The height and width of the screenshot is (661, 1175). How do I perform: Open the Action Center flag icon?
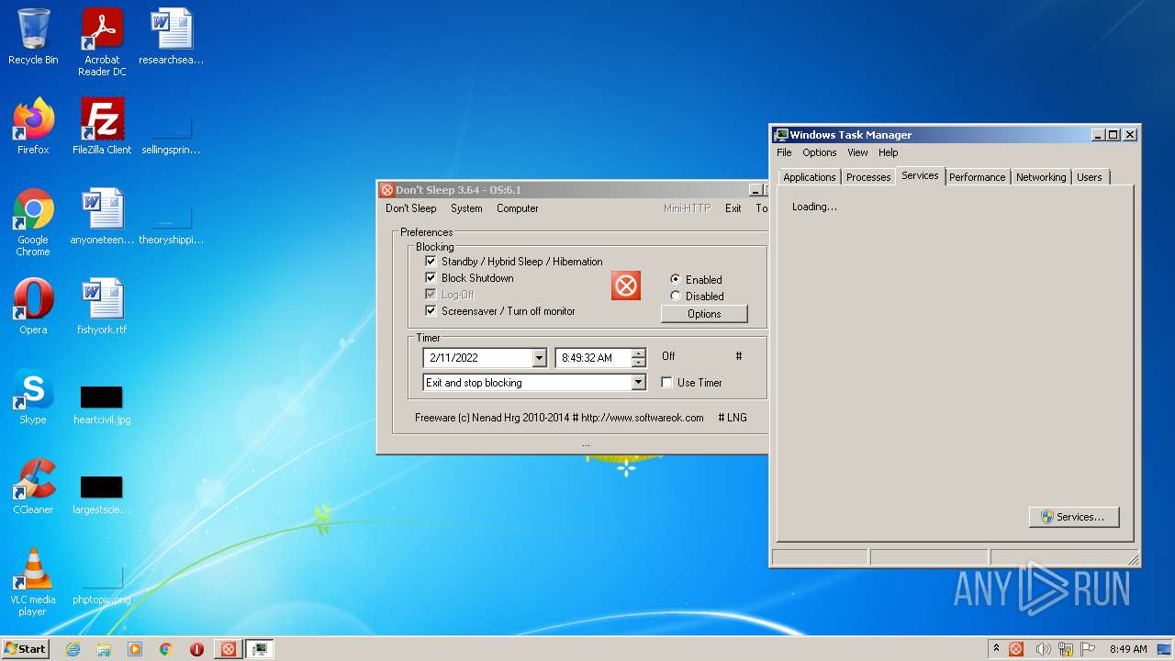(x=1089, y=649)
